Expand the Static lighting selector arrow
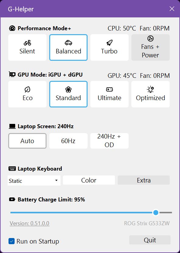Screen dimensions: 180x253 click(56, 181)
